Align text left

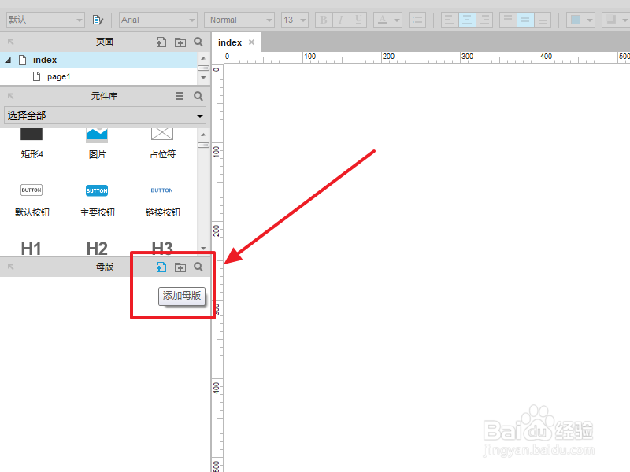pos(450,20)
